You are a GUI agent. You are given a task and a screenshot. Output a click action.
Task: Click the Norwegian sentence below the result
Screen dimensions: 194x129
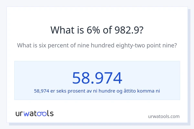pos(97,91)
